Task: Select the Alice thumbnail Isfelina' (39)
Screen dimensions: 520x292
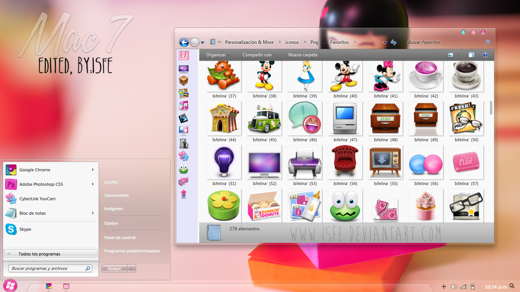Action: point(305,76)
